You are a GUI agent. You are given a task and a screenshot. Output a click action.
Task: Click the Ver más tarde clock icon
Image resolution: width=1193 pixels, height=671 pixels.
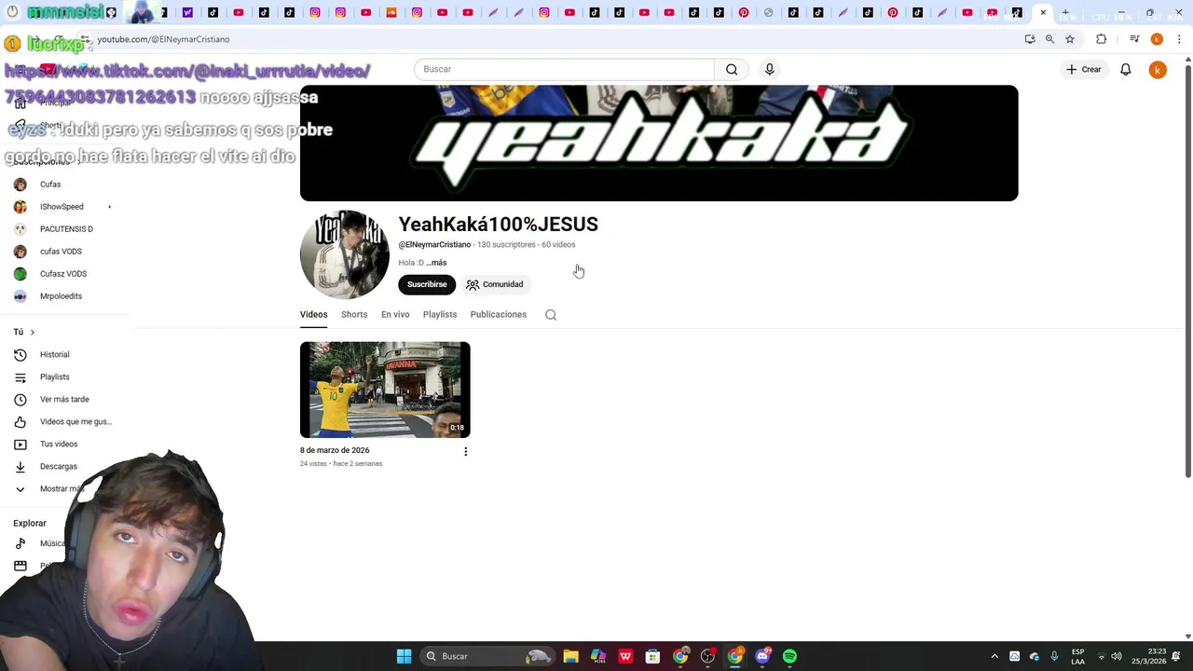(x=21, y=399)
